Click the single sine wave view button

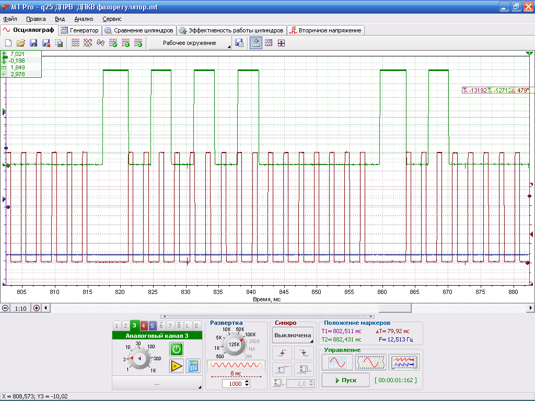338,362
